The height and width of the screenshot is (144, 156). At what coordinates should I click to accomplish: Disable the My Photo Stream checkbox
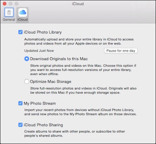(x=20, y=103)
